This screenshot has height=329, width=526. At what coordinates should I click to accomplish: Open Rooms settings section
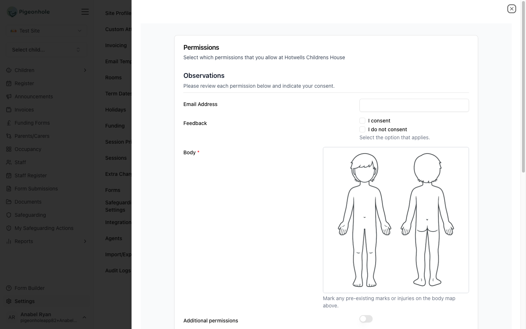pos(113,77)
